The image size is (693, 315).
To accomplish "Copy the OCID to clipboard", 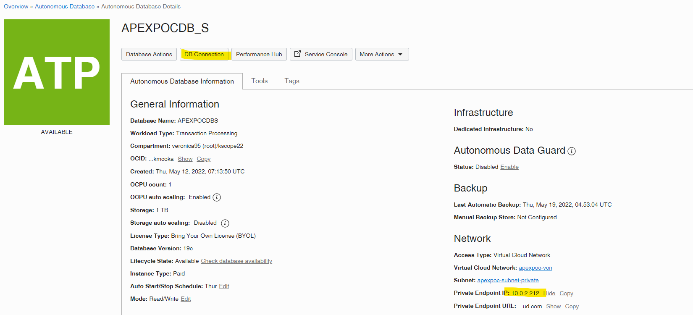I will click(x=203, y=159).
